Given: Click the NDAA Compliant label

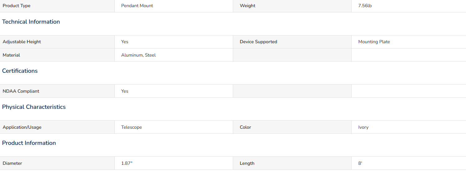Looking at the screenshot, I should point(21,91).
